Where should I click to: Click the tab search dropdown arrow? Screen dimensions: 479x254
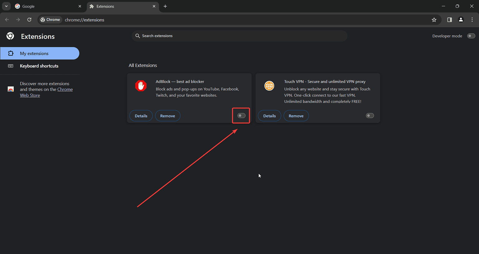[6, 6]
